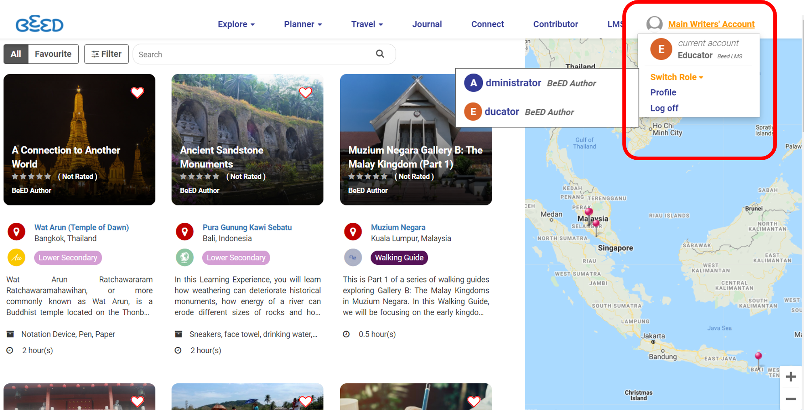Zoom in the map with plus button
This screenshot has height=410, width=804.
(791, 377)
